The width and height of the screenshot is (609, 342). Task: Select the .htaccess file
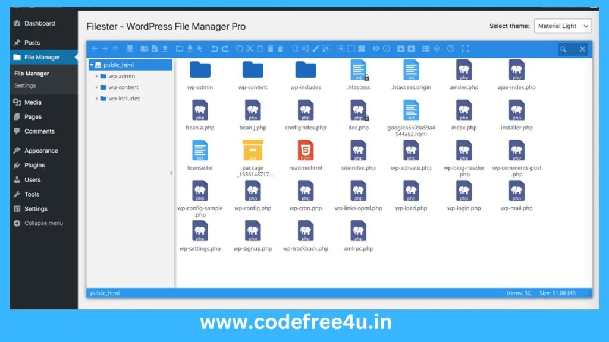(359, 75)
